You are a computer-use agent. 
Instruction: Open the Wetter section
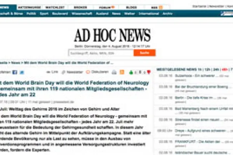point(129,14)
